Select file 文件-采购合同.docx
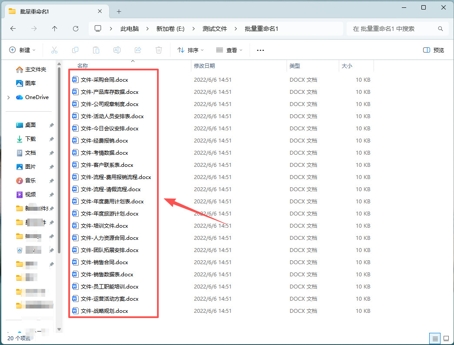This screenshot has width=454, height=345. click(100, 80)
